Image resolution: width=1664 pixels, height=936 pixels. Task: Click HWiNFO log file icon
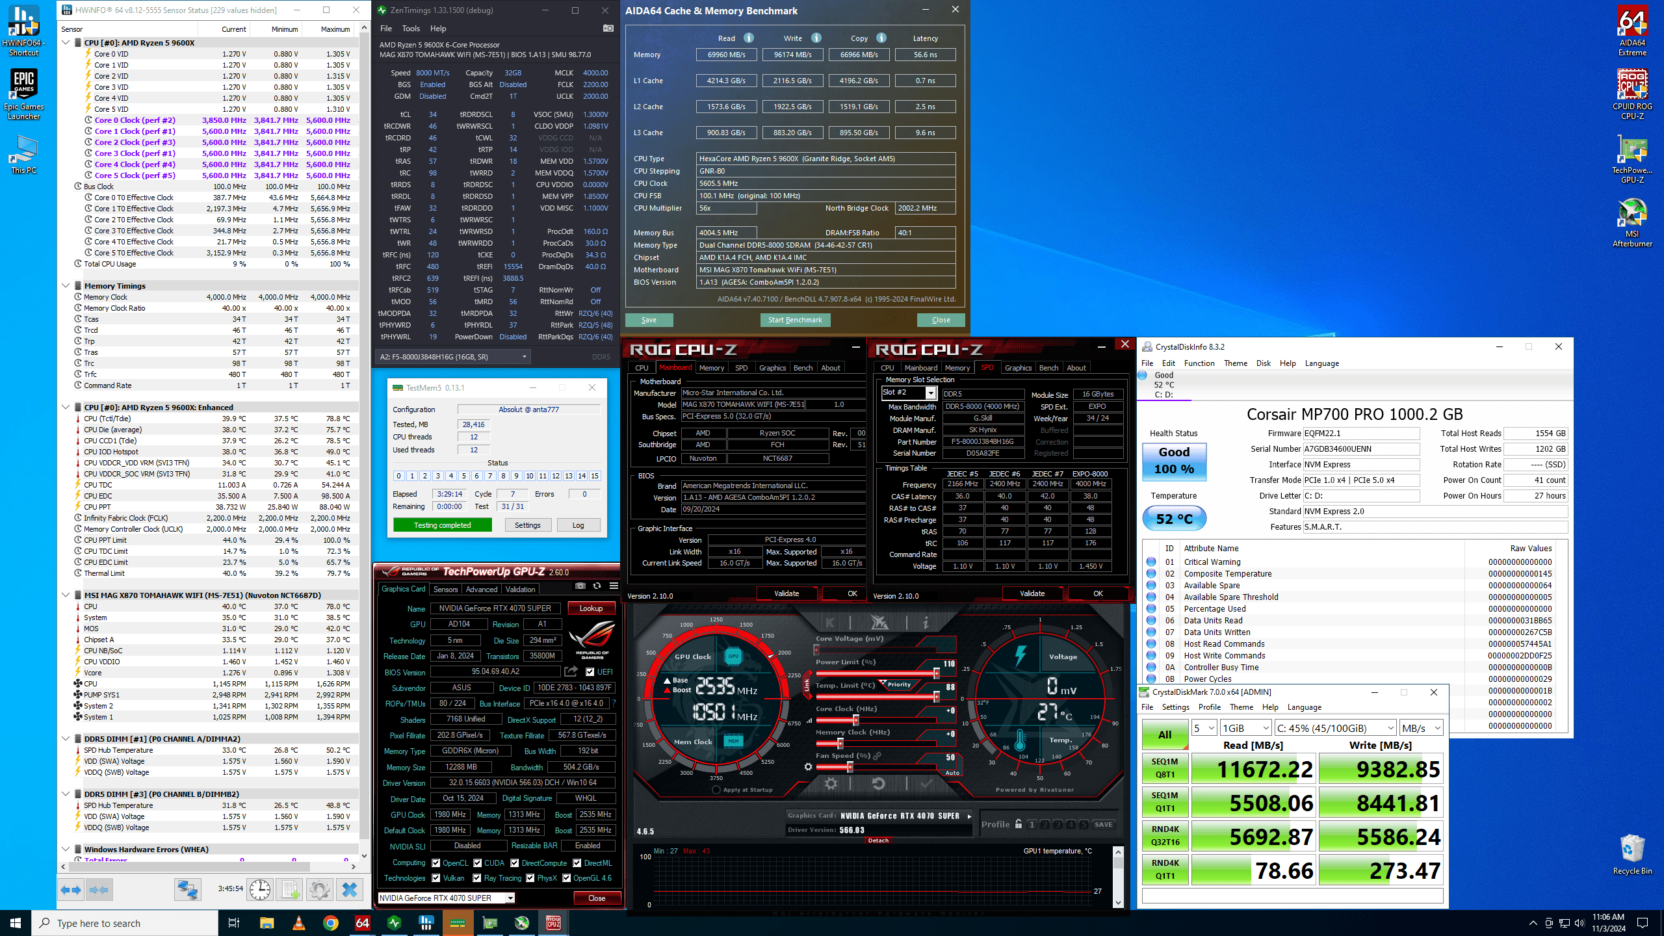pyautogui.click(x=289, y=889)
